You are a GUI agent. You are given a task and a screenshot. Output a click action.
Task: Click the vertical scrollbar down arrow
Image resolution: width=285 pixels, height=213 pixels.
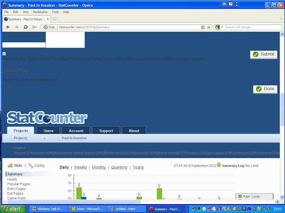(x=282, y=197)
